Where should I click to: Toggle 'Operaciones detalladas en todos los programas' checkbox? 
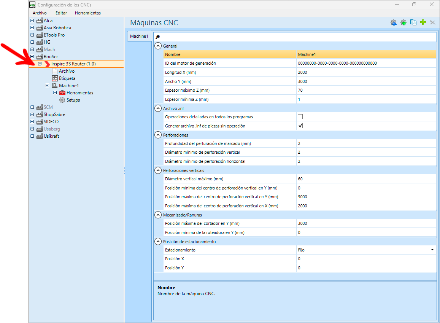(x=300, y=117)
